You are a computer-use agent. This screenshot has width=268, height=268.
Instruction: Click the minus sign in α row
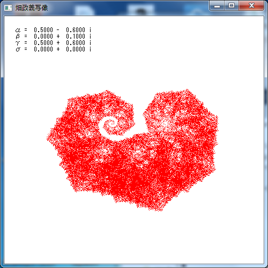[58, 30]
